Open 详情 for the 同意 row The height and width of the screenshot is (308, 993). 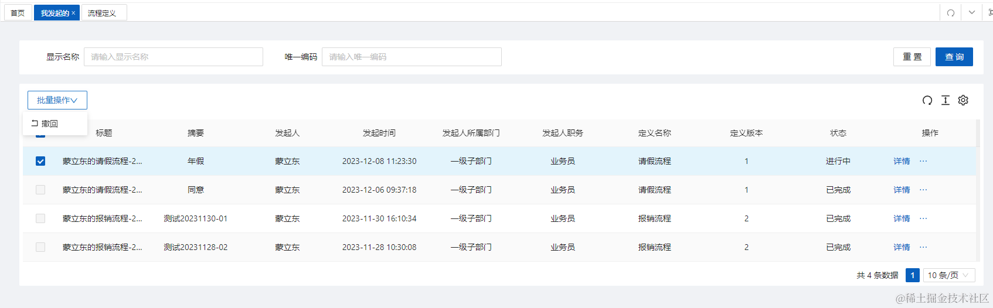click(902, 190)
